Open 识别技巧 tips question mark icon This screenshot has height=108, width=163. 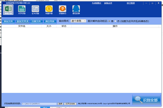pyautogui.click(x=62, y=10)
